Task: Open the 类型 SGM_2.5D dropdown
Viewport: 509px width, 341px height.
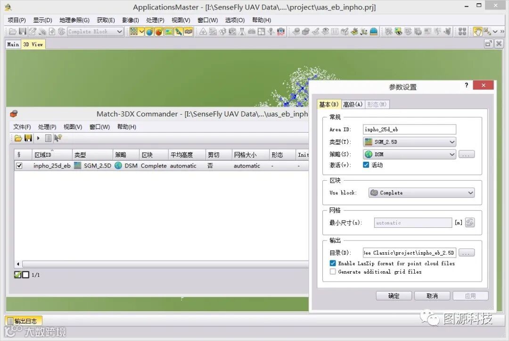Action: click(410, 142)
